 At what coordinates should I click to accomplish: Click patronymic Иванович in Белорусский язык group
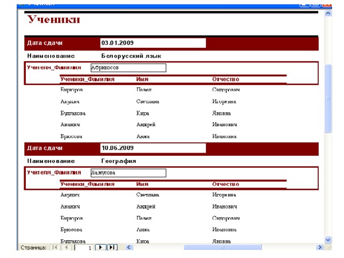click(x=225, y=125)
